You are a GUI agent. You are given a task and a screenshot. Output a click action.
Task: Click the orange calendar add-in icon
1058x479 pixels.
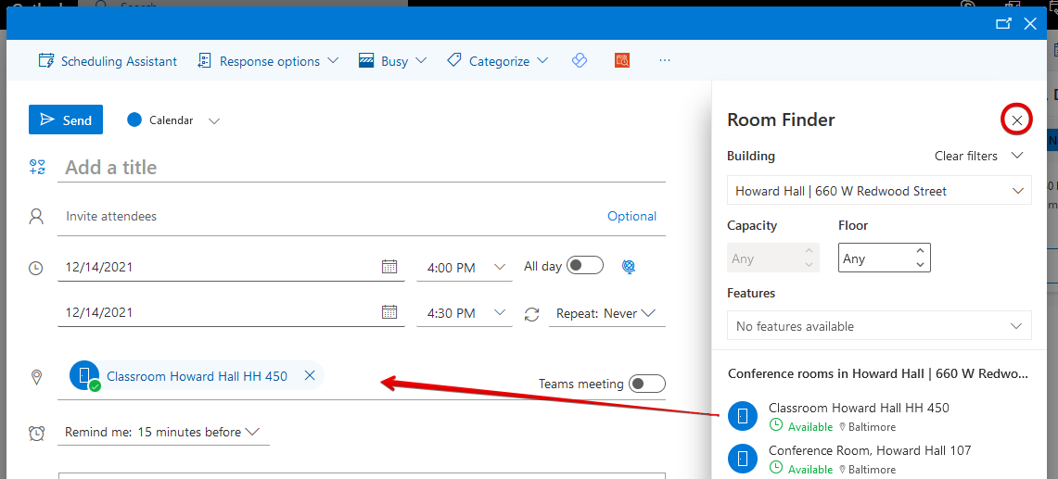coord(622,60)
